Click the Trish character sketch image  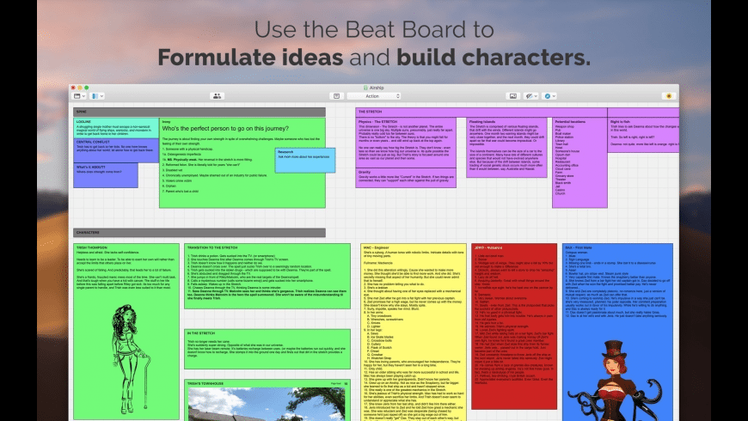coord(130,358)
